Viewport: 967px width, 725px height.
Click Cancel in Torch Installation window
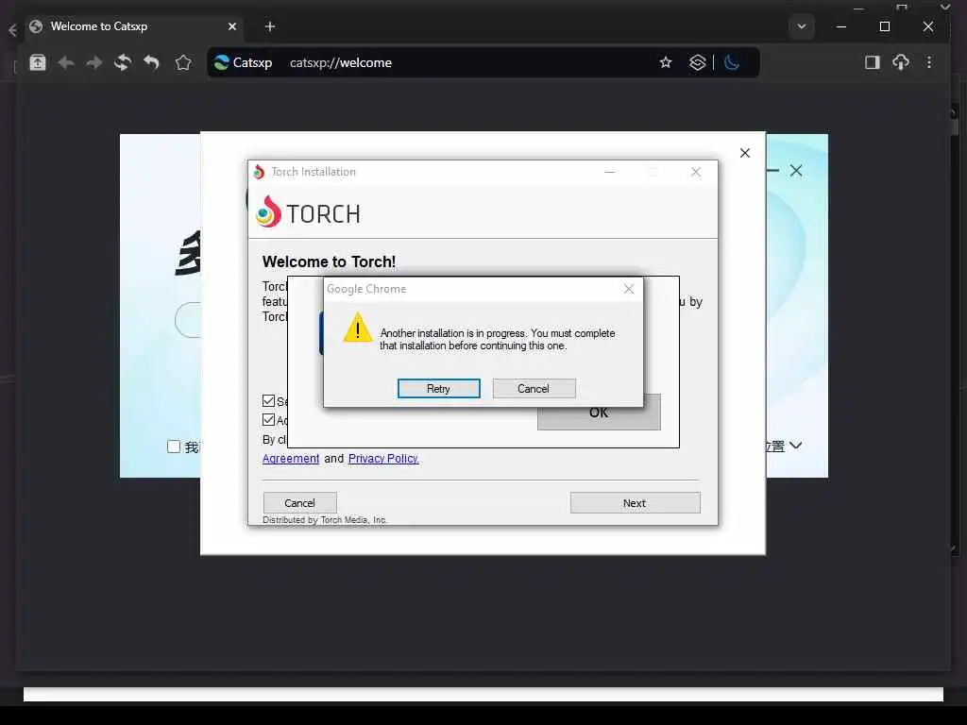tap(299, 503)
